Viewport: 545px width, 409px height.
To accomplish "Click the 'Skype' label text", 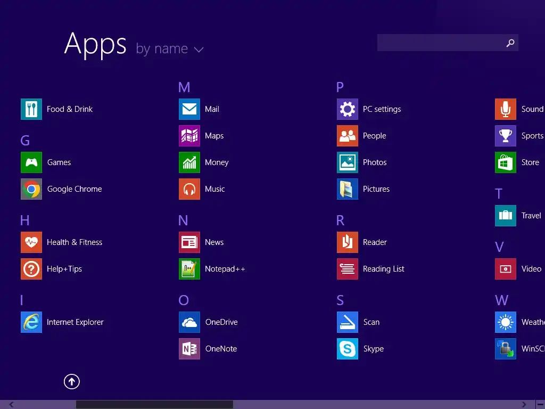I will pos(373,349).
